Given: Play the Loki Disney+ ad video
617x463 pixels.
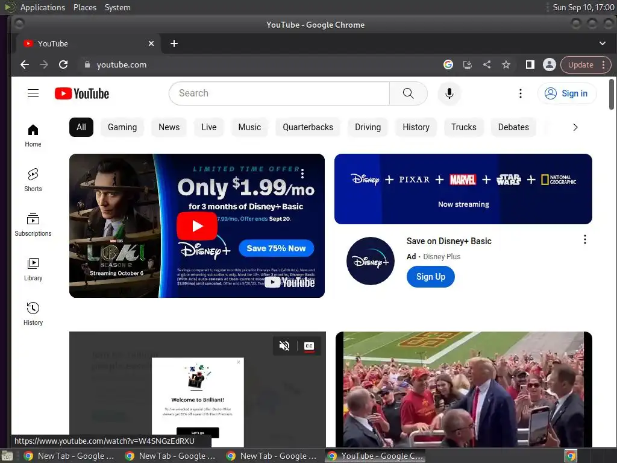Looking at the screenshot, I should click(197, 226).
